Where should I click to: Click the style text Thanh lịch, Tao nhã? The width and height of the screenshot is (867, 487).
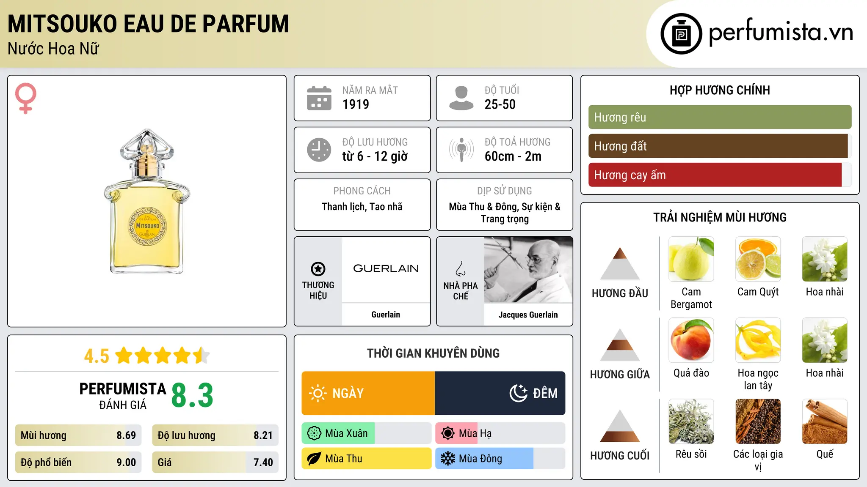[362, 207]
